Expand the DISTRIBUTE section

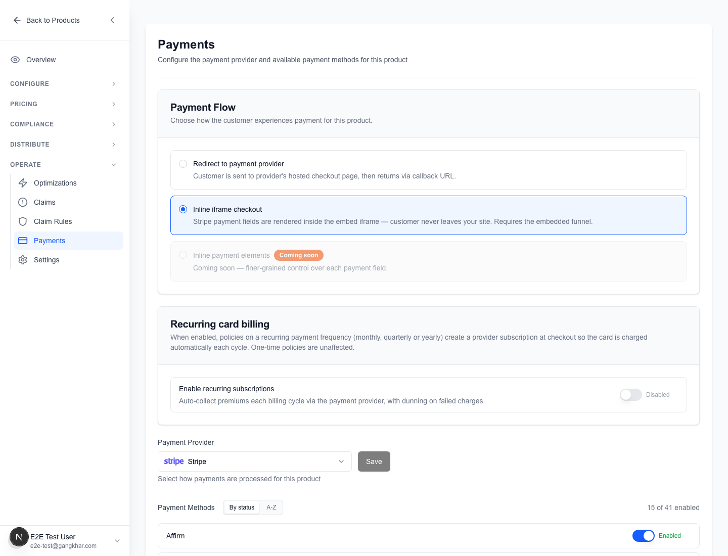[x=63, y=145]
